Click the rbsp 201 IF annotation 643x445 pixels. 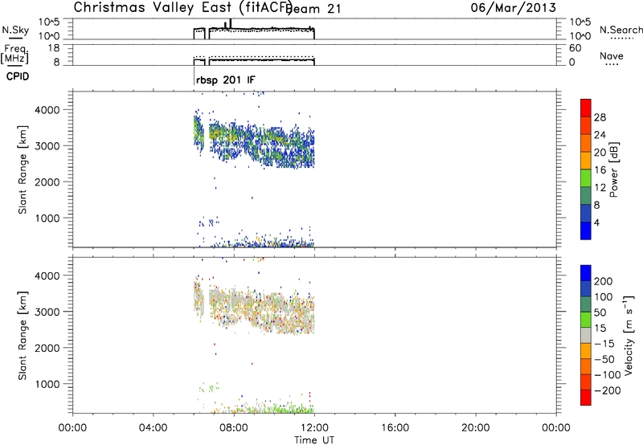click(226, 80)
